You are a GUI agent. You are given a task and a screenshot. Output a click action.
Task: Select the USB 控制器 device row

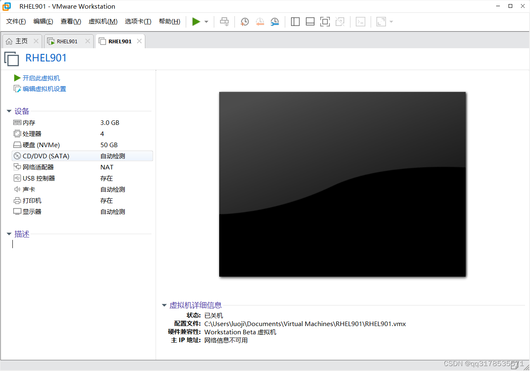pos(83,178)
